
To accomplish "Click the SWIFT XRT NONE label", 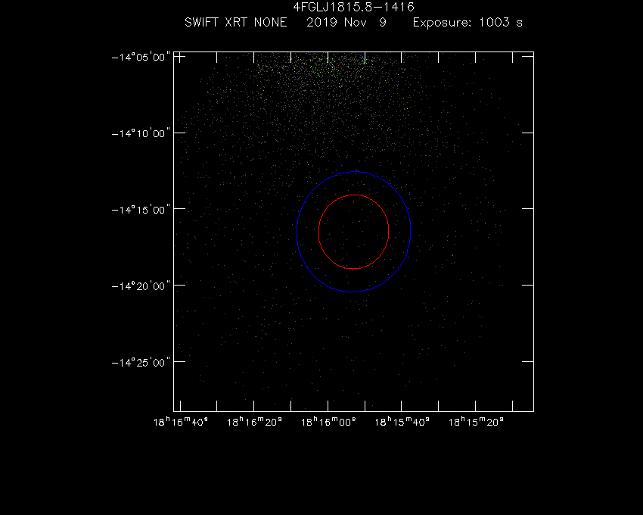I will tap(235, 22).
